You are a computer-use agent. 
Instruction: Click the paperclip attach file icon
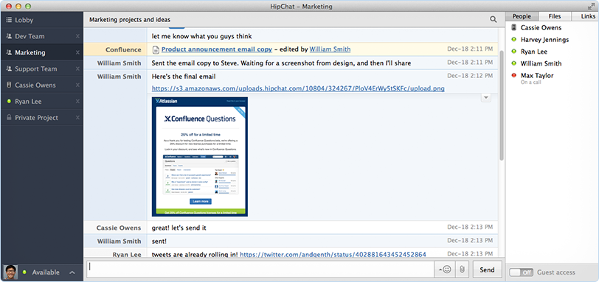pos(462,269)
